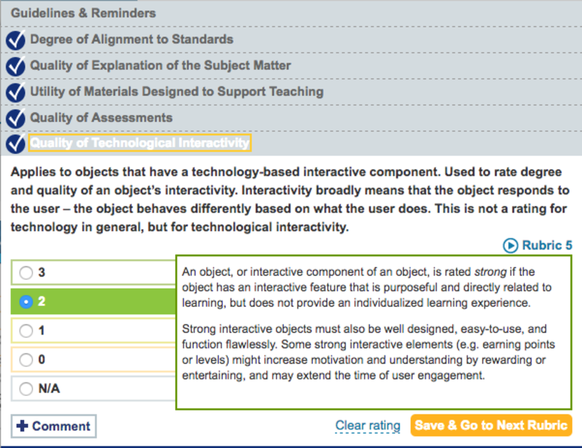Open the Quality of Assessments rubric
This screenshot has width=582, height=448.
[101, 118]
